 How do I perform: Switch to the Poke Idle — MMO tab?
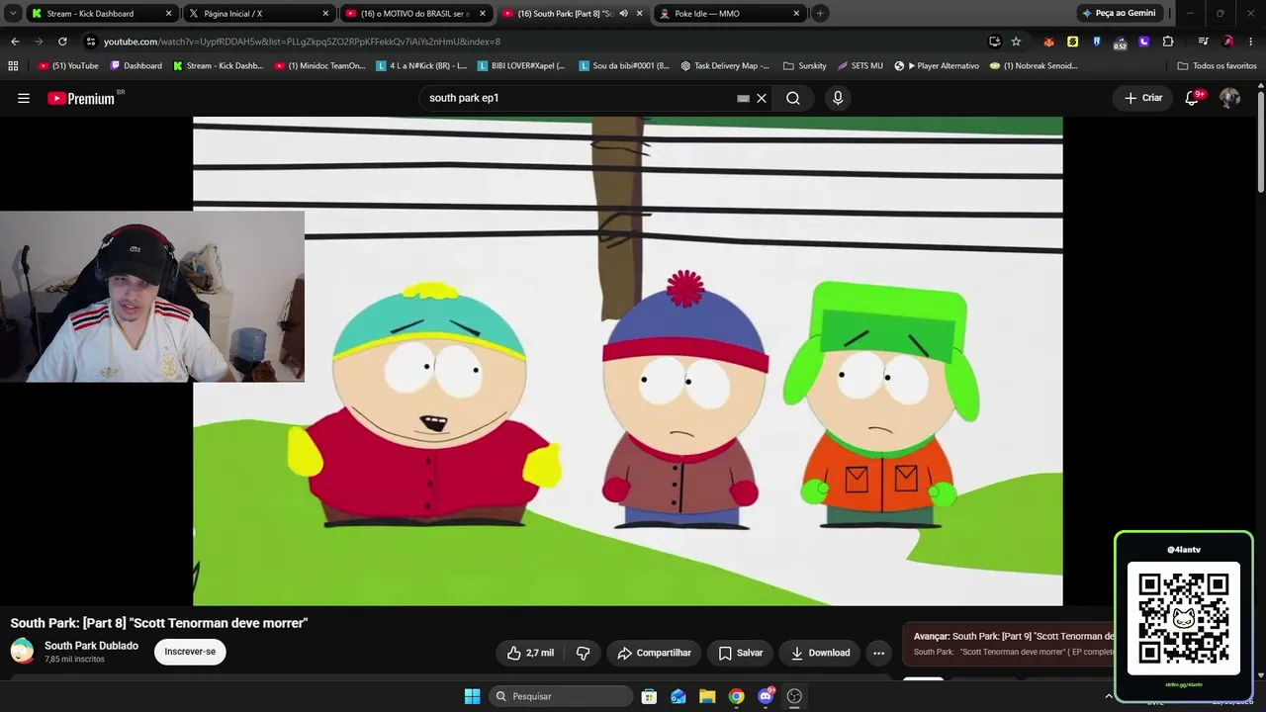tap(730, 14)
